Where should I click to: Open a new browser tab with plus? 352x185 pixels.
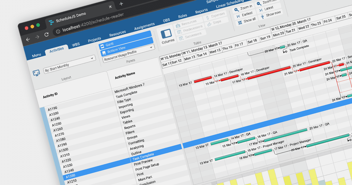click(121, 4)
